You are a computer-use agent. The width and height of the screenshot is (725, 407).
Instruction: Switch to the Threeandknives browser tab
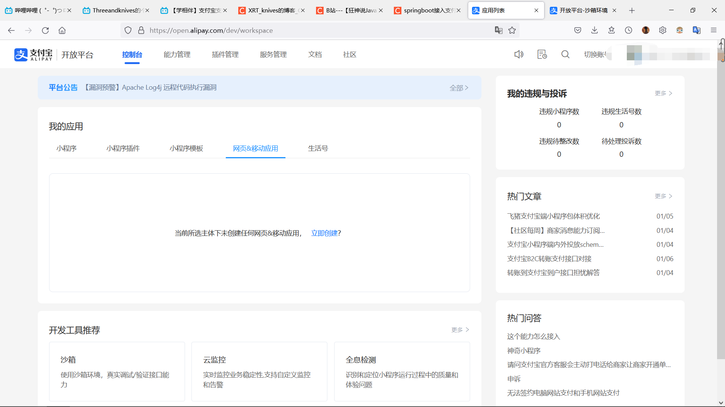(116, 11)
